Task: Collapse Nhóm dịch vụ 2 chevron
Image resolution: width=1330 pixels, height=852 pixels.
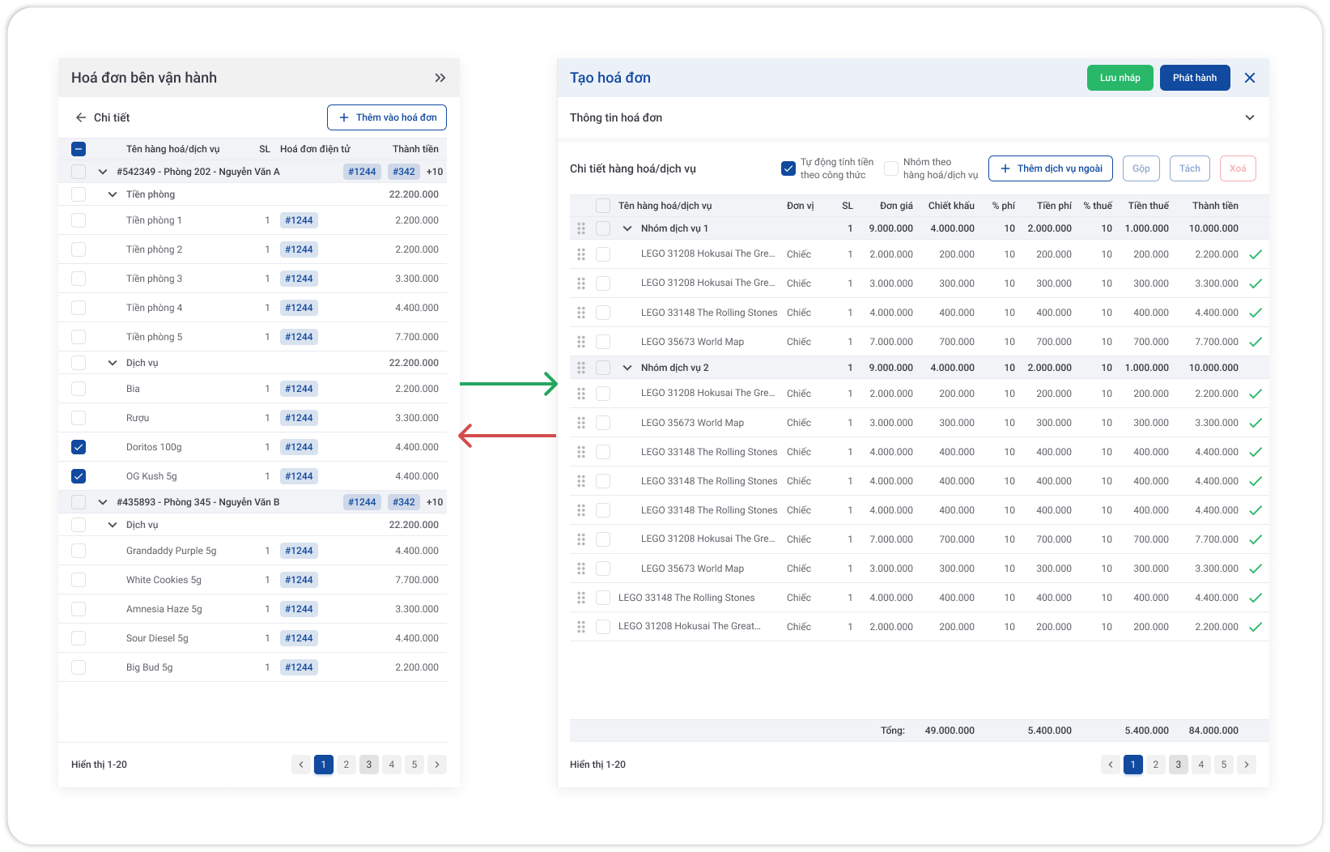Action: tap(627, 368)
